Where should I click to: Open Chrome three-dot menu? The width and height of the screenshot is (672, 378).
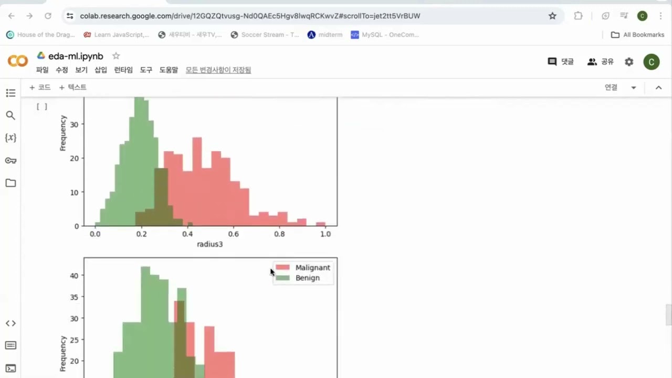(x=660, y=16)
